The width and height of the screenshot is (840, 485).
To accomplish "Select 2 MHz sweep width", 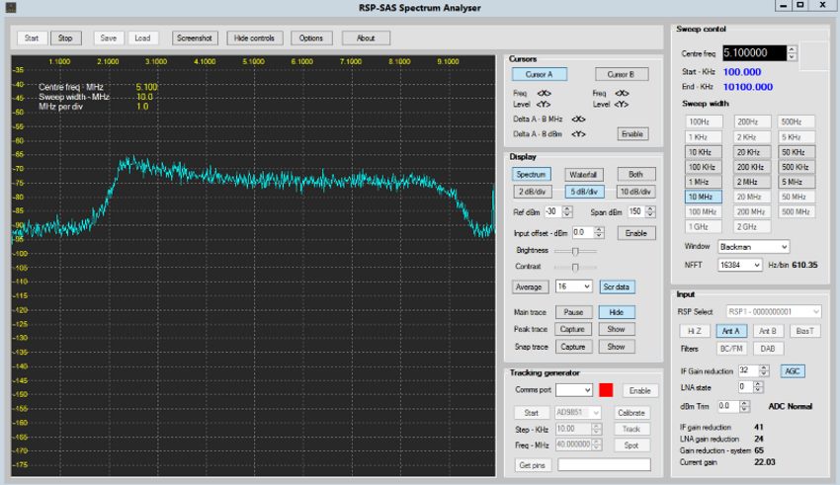I will (x=751, y=182).
